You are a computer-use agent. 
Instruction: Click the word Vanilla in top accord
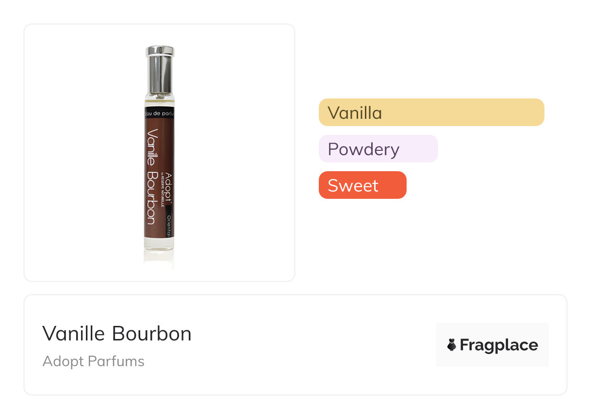(x=355, y=113)
